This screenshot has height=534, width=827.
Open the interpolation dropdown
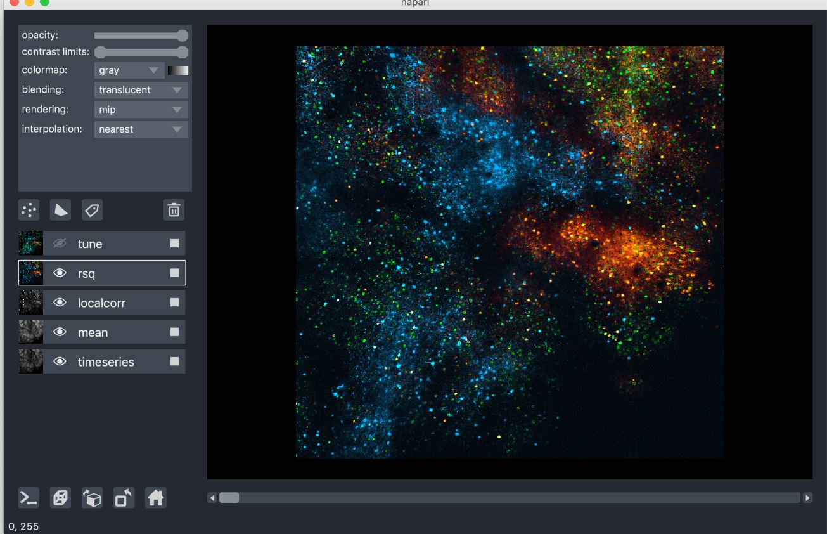click(x=141, y=129)
